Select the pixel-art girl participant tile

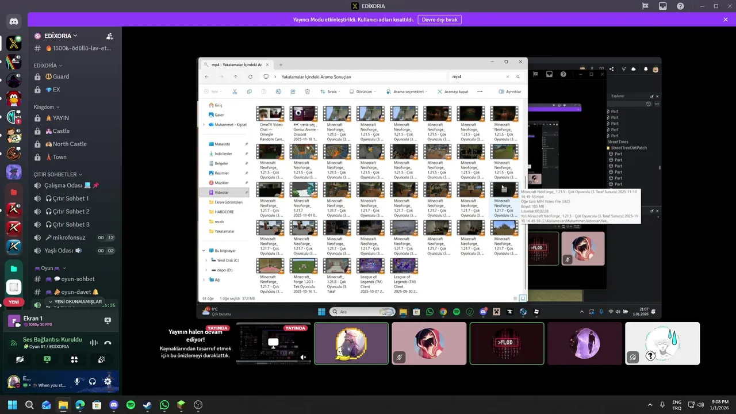click(351, 343)
